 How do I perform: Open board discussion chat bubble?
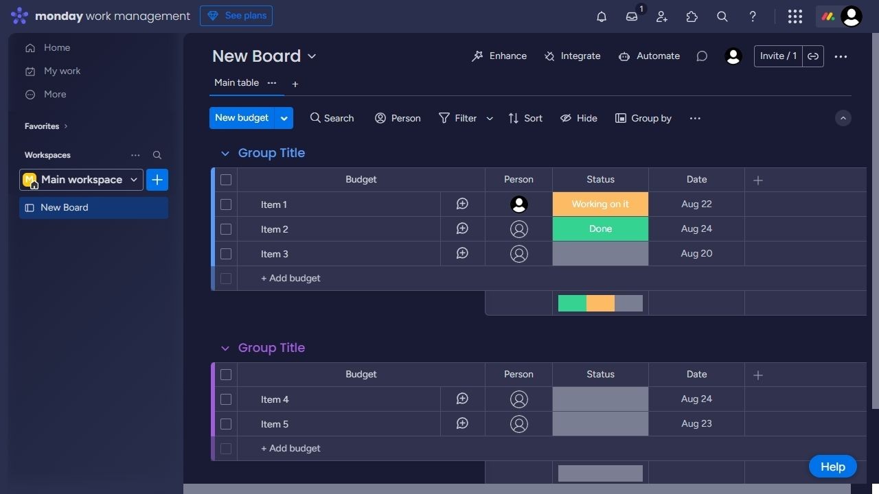point(702,56)
